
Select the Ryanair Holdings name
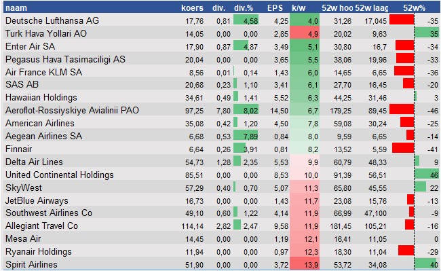pyautogui.click(x=38, y=251)
